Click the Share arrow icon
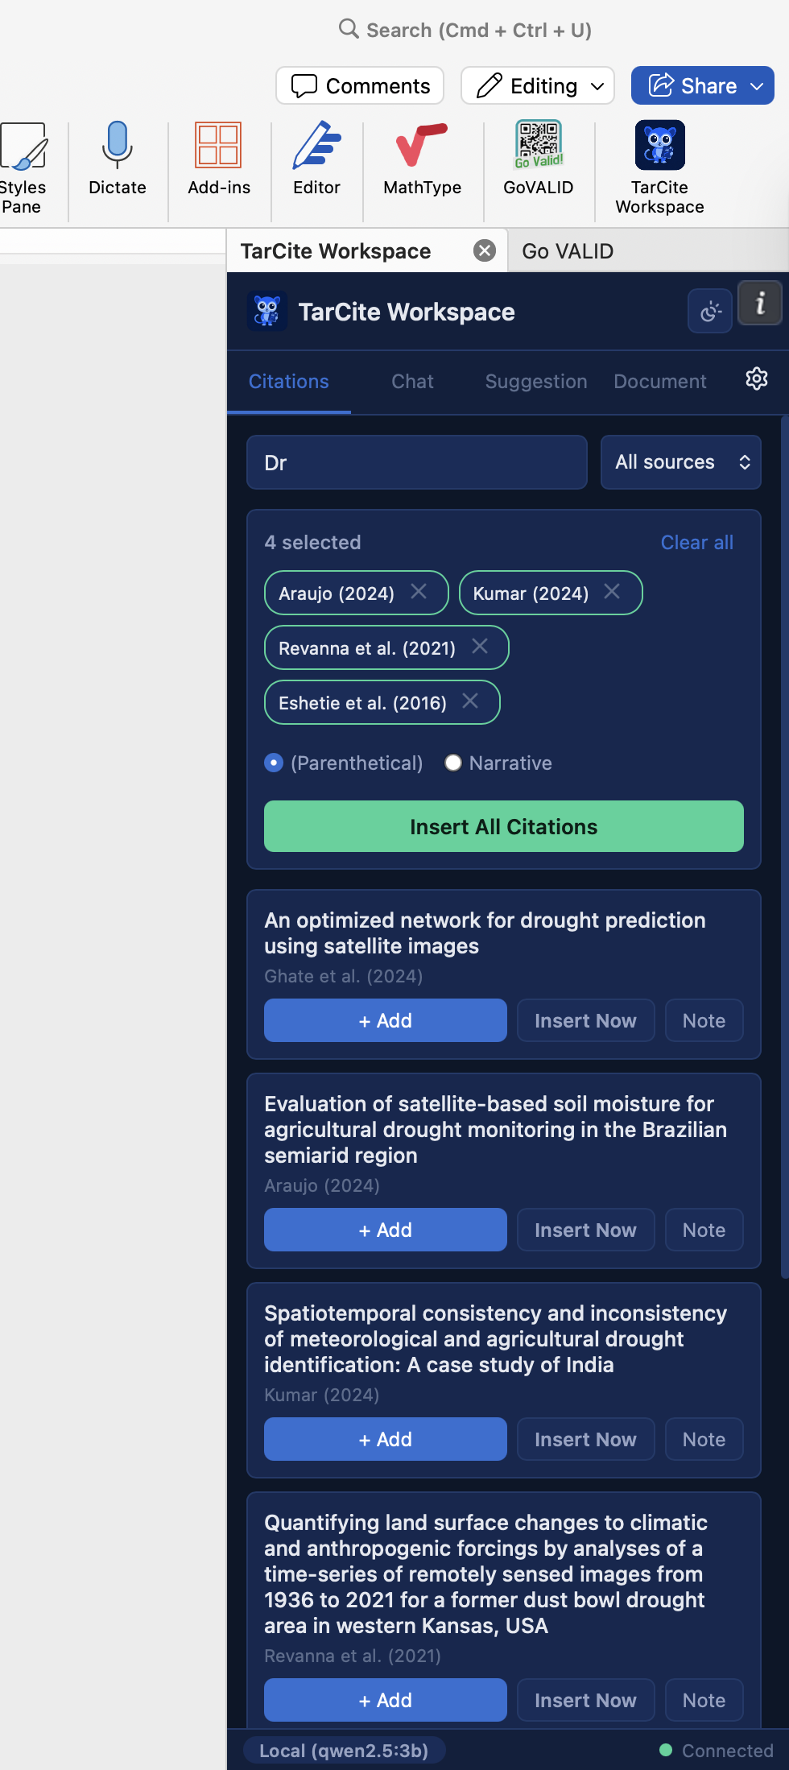Screen dimensions: 789x1770 point(661,85)
